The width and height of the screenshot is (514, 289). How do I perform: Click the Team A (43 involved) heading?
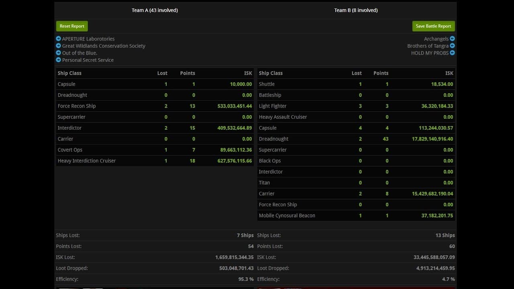click(155, 10)
